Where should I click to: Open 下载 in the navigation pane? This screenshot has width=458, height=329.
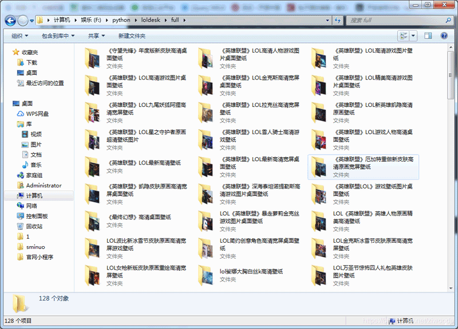coord(31,62)
